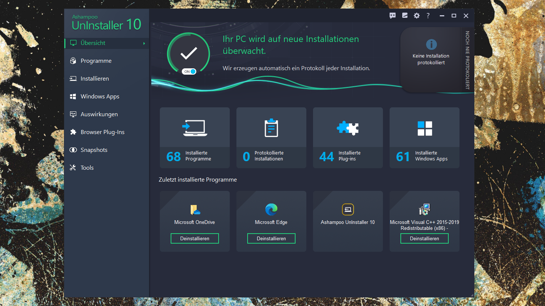Click the number 61 count

403,156
